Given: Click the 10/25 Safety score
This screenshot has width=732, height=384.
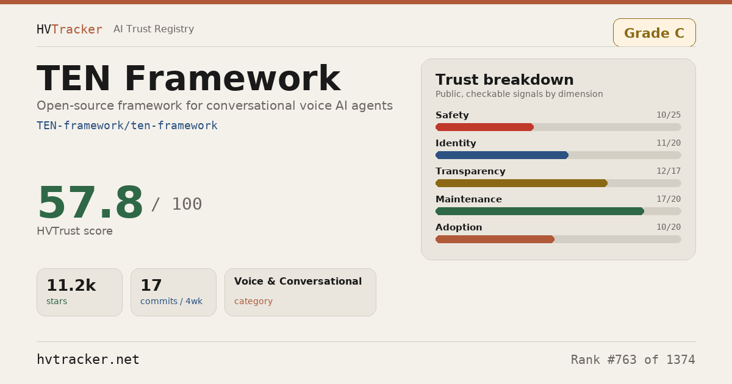Looking at the screenshot, I should [x=669, y=115].
